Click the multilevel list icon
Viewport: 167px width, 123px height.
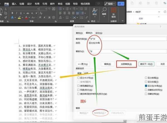click(74, 9)
